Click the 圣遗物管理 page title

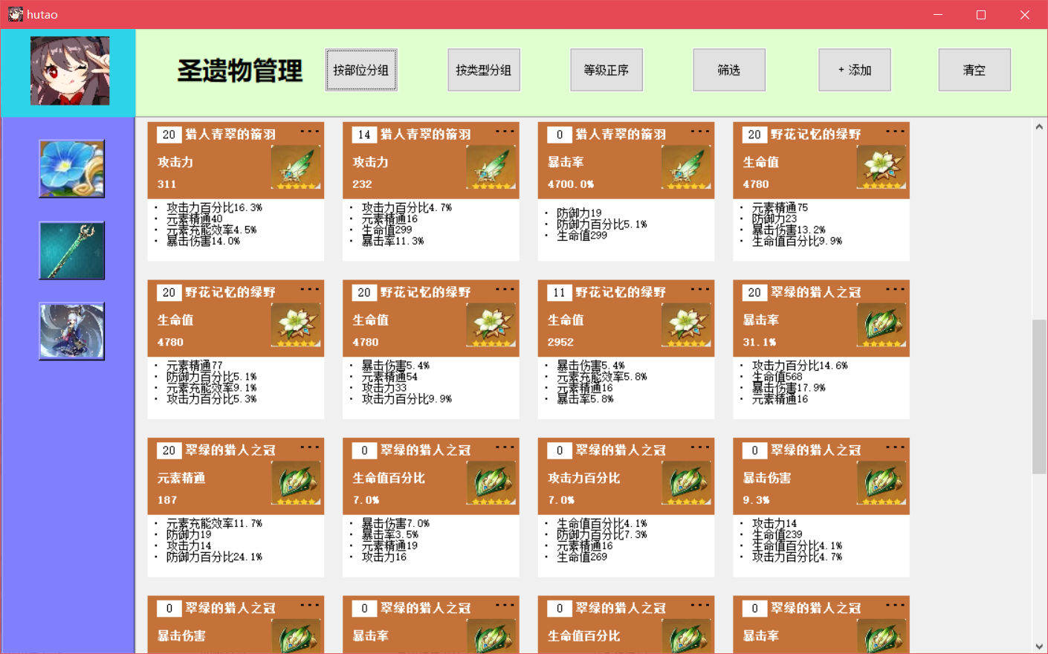(240, 71)
